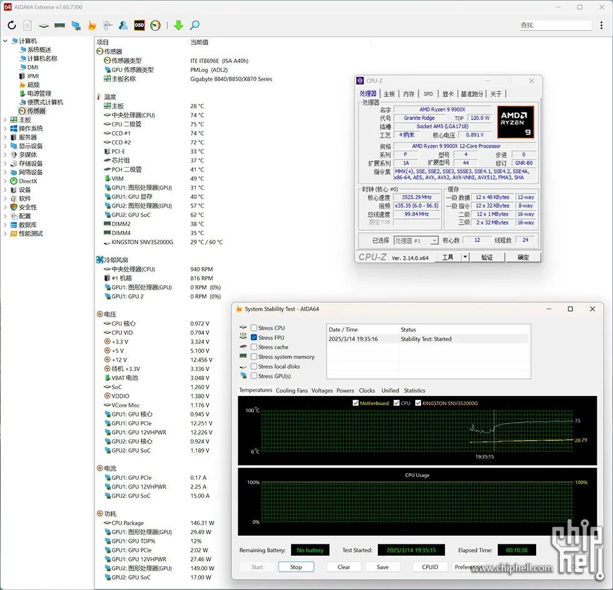Click the sensor gauge toolbar icon
Image resolution: width=613 pixels, height=590 pixels.
click(155, 26)
